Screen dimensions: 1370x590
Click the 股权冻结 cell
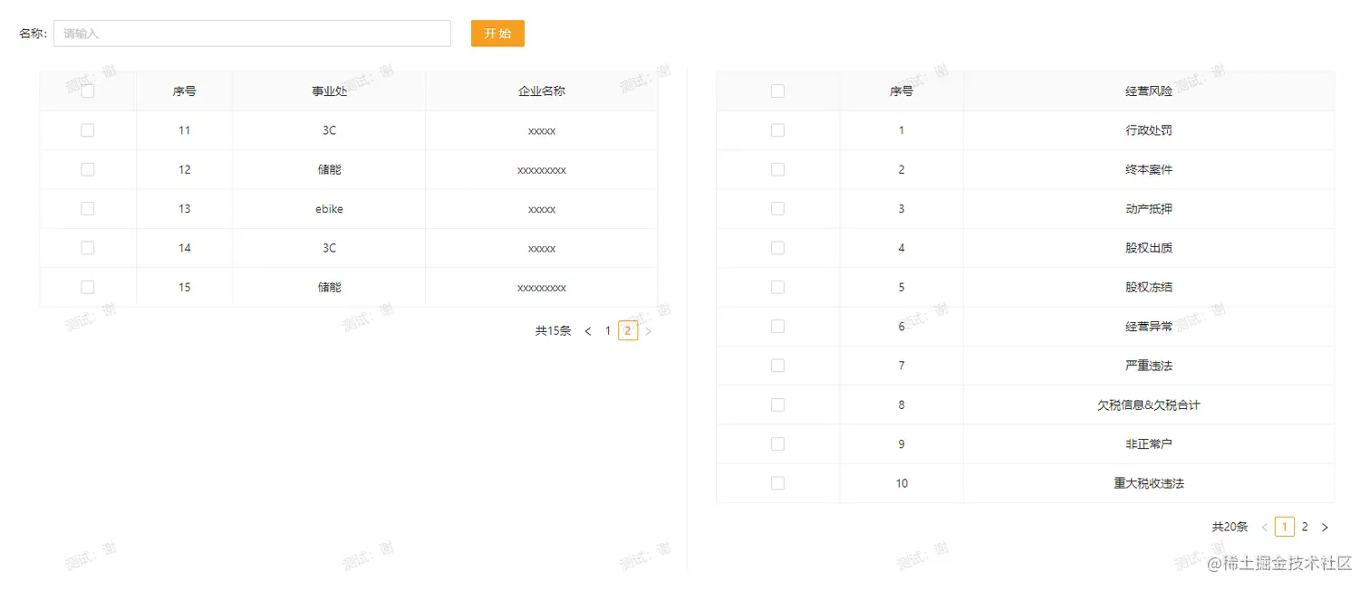pyautogui.click(x=1149, y=287)
